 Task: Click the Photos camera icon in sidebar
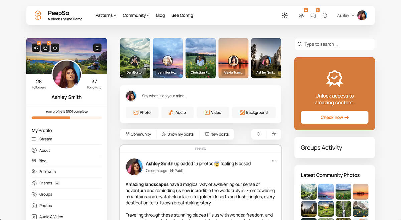pyautogui.click(x=34, y=206)
